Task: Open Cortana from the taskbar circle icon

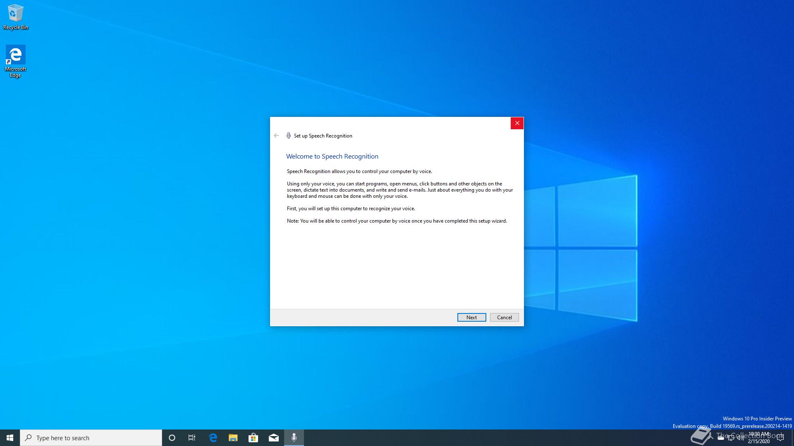Action: (x=172, y=438)
